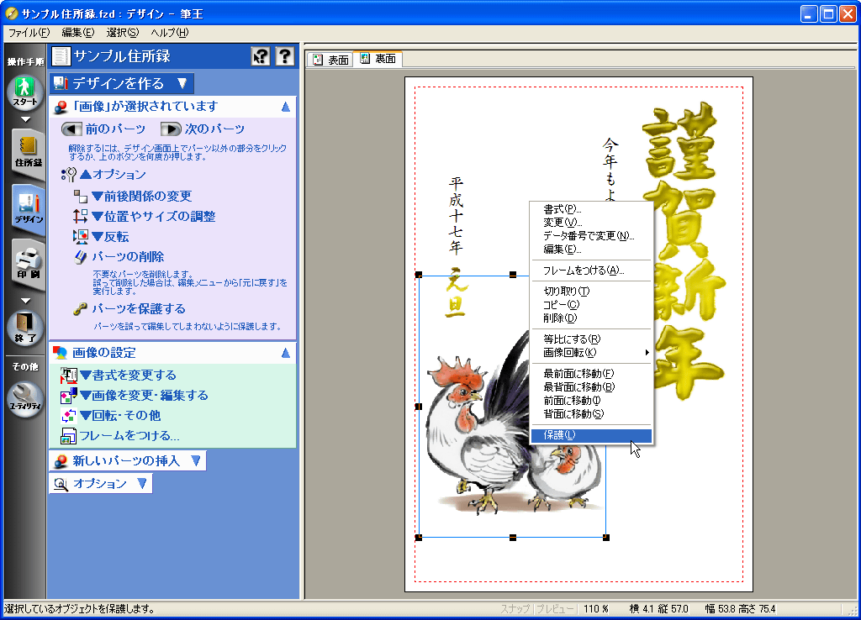
Task: Expand the bottom オプション dropdown arrow
Action: [x=141, y=483]
